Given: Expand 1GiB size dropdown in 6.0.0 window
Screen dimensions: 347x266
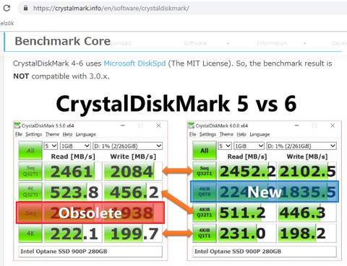Looking at the screenshot, I should point(249,146).
